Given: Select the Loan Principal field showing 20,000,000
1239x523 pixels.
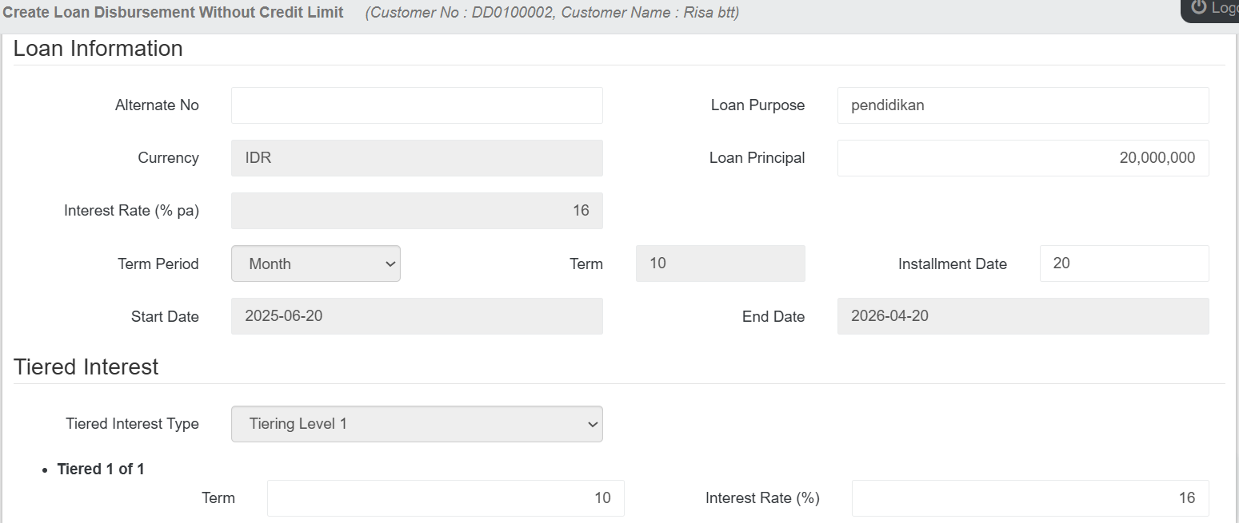Looking at the screenshot, I should point(1022,157).
